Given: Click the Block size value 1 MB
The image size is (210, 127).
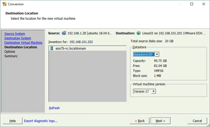Looking at the screenshot, I should tap(158, 76).
